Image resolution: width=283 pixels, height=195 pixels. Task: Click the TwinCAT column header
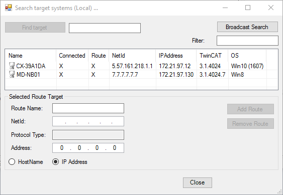pyautogui.click(x=212, y=56)
